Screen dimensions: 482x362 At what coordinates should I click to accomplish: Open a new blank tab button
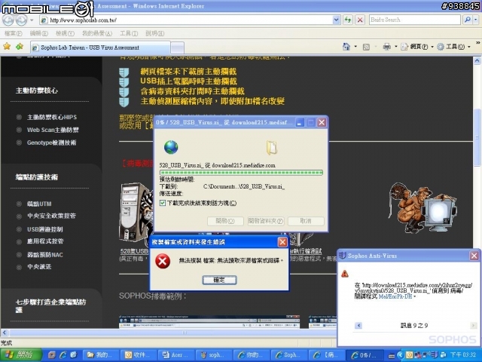click(x=178, y=48)
